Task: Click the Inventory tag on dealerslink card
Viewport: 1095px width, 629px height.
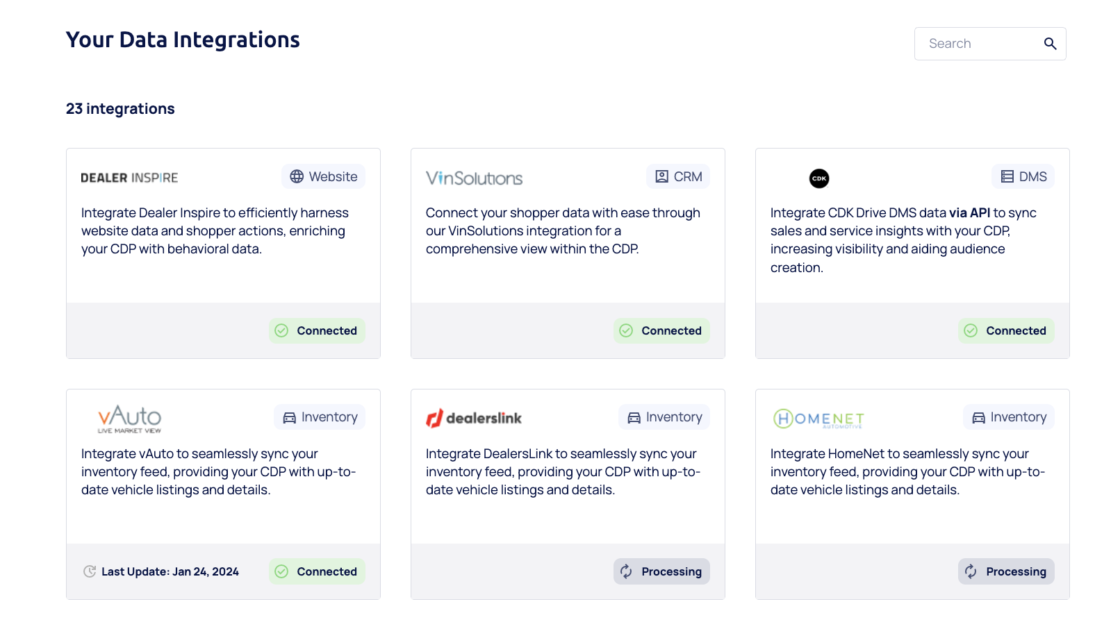Action: click(x=664, y=417)
